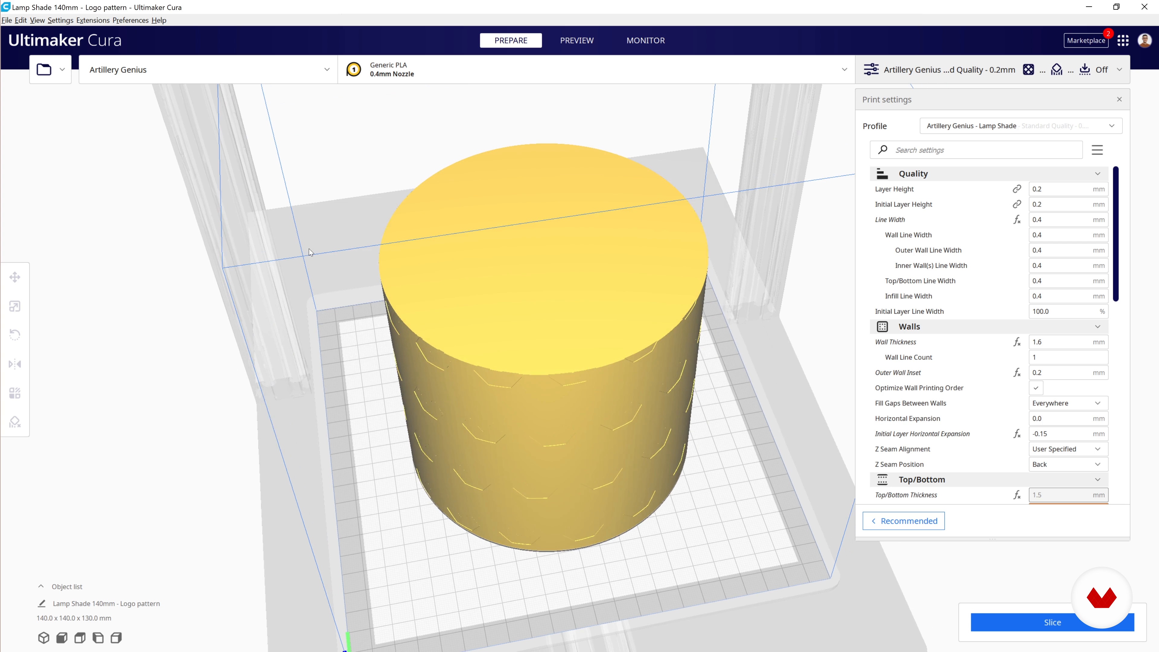Click the settings panel scrollbar
The width and height of the screenshot is (1159, 652).
pyautogui.click(x=1116, y=234)
